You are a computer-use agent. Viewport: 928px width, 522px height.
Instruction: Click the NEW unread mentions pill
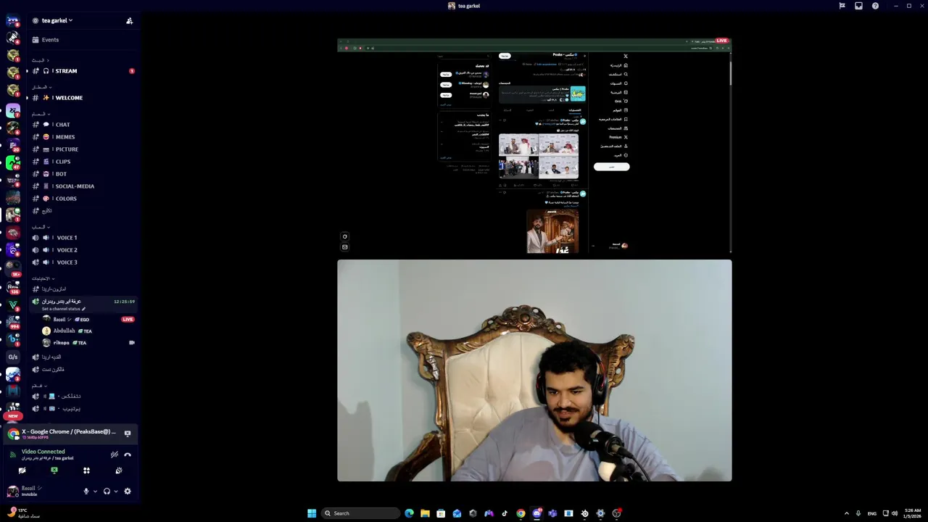tap(13, 416)
